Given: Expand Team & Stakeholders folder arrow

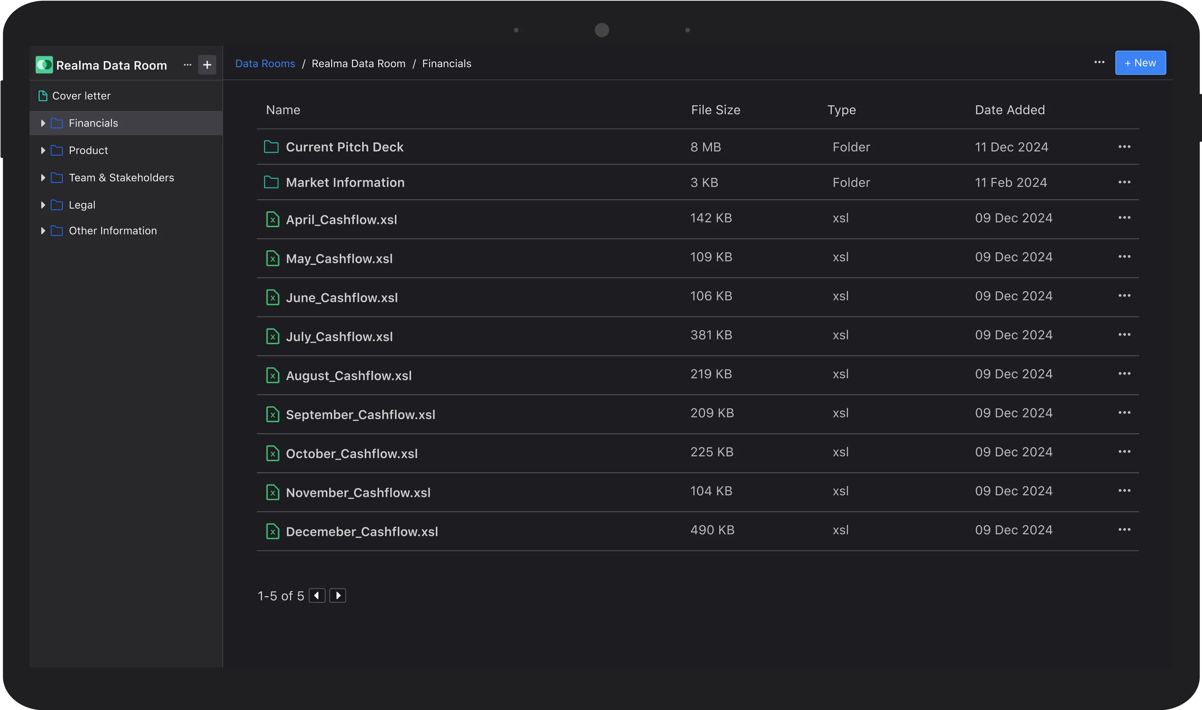Looking at the screenshot, I should point(43,178).
